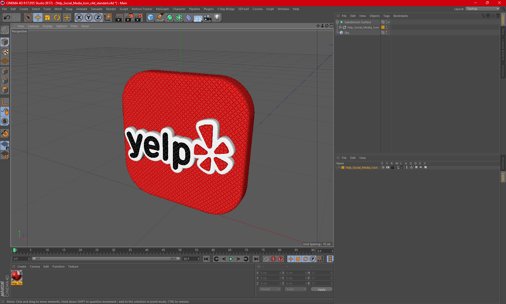The height and width of the screenshot is (304, 506).
Task: Select the Yelp_Soc material thumbnail
Action: pos(17,277)
